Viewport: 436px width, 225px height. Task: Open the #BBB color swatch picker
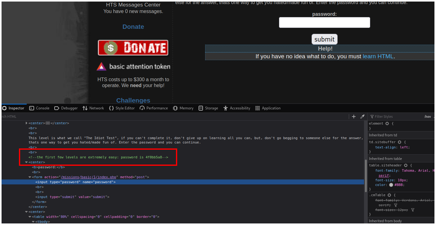[391, 185]
